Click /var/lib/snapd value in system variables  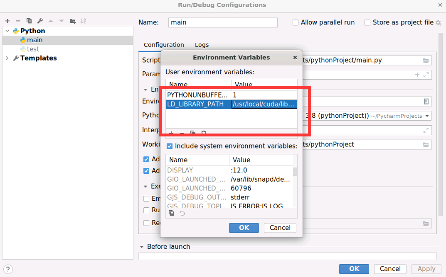[260, 180]
